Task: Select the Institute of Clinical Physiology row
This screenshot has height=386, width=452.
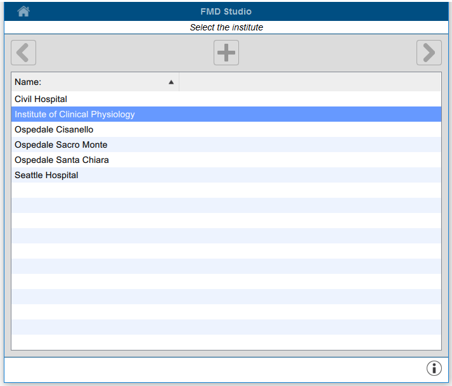Action: click(x=75, y=114)
